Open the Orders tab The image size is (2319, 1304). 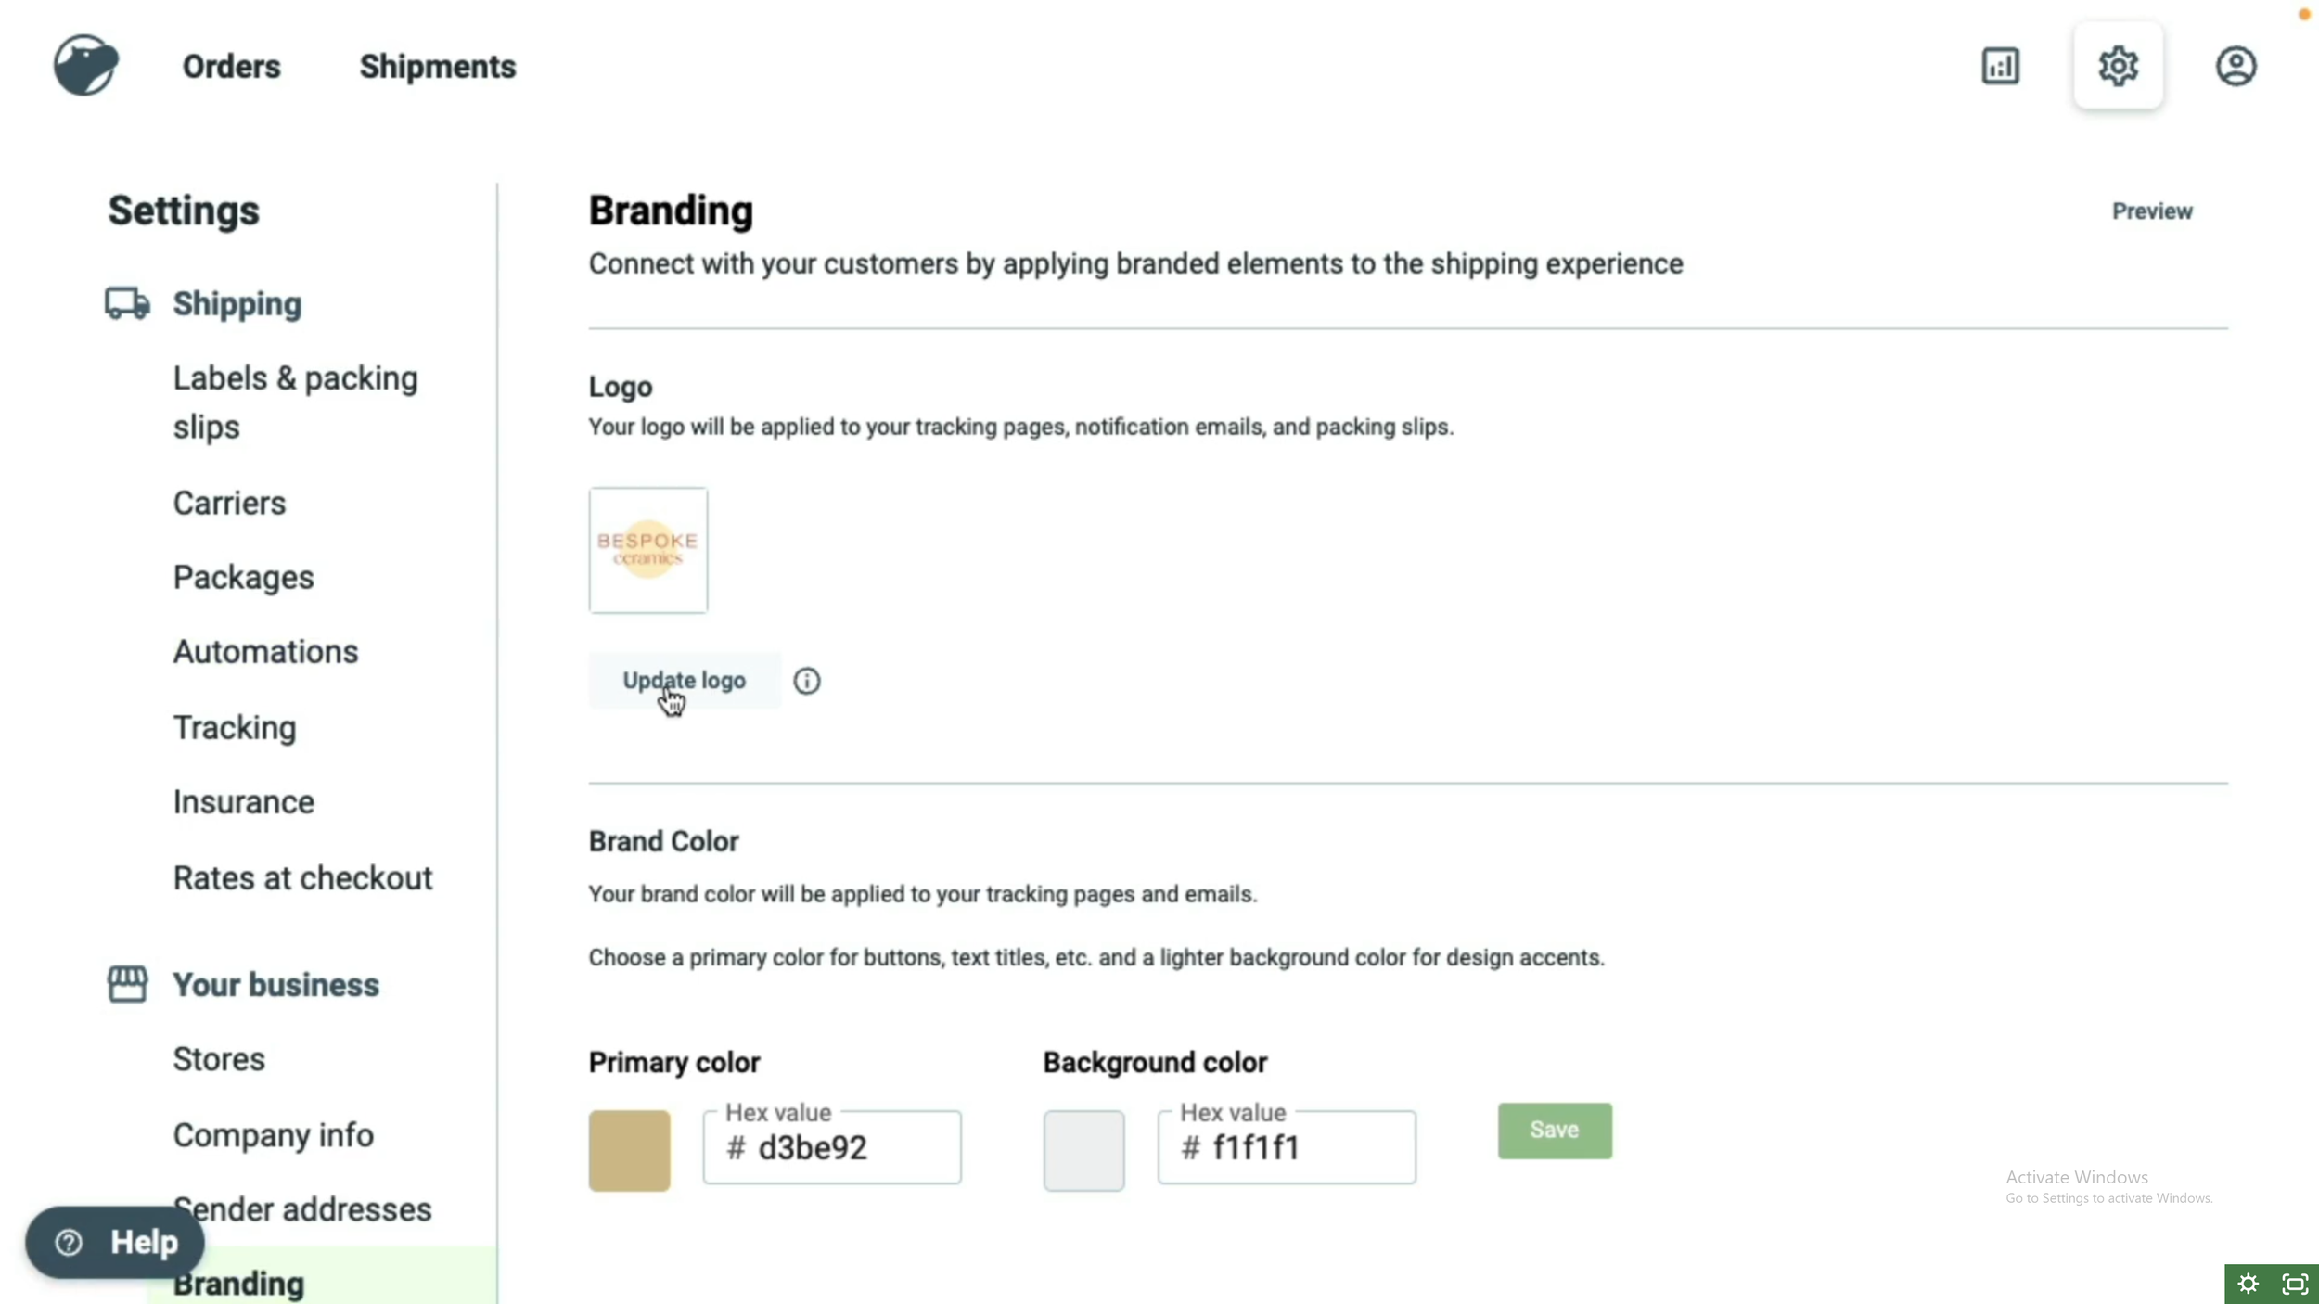pyautogui.click(x=231, y=67)
